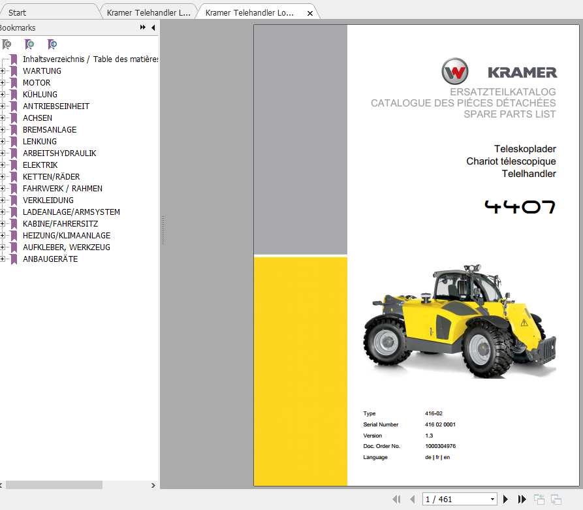Click the first bookmark options icon
583x510 pixels.
(x=7, y=44)
